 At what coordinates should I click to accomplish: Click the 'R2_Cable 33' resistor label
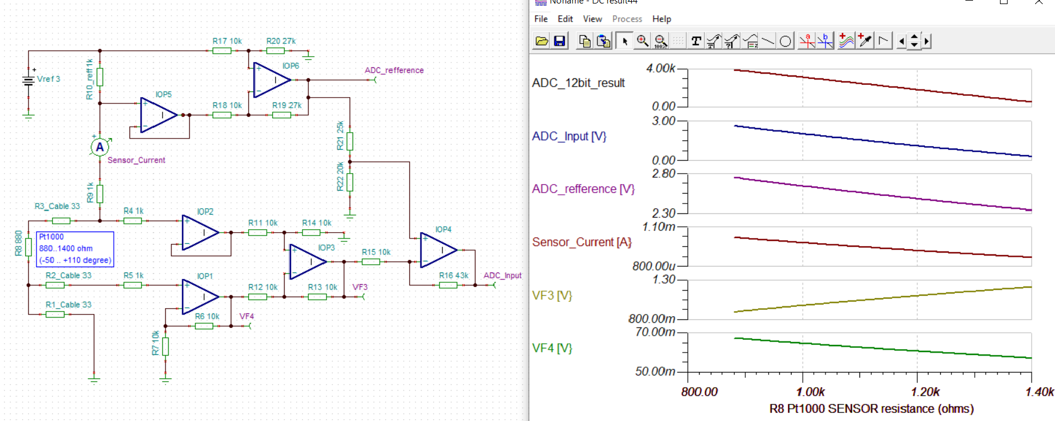point(68,275)
